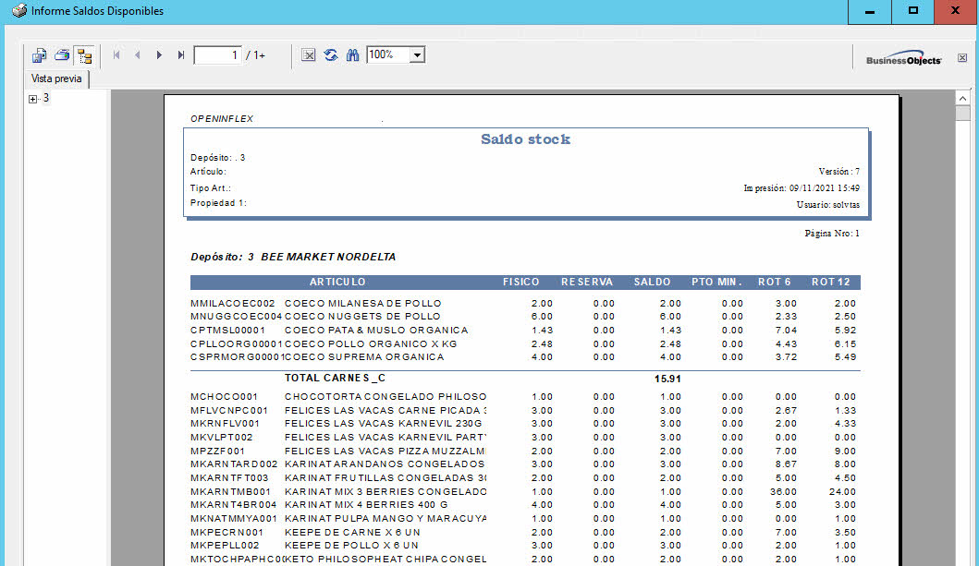979x566 pixels.
Task: Click the "Página Nro: 1" text
Action: pyautogui.click(x=832, y=233)
